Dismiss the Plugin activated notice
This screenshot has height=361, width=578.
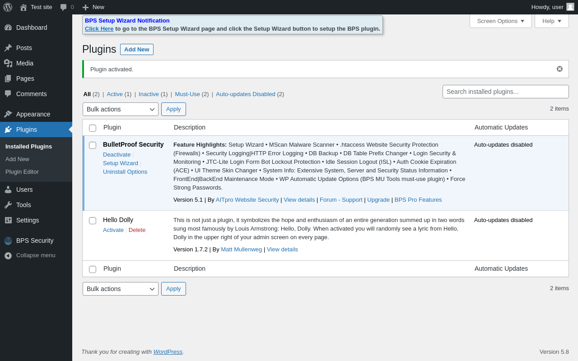[559, 69]
